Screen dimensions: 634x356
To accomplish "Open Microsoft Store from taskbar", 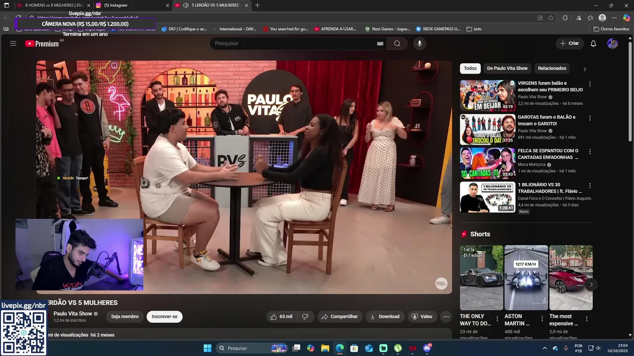I will [354, 348].
